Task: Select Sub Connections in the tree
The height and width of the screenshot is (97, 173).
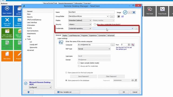Action: (32, 31)
